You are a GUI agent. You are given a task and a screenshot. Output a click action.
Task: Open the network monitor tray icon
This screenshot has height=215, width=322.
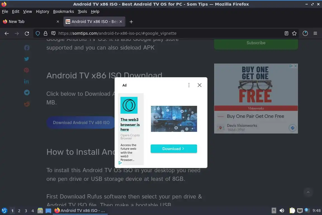click(x=300, y=211)
